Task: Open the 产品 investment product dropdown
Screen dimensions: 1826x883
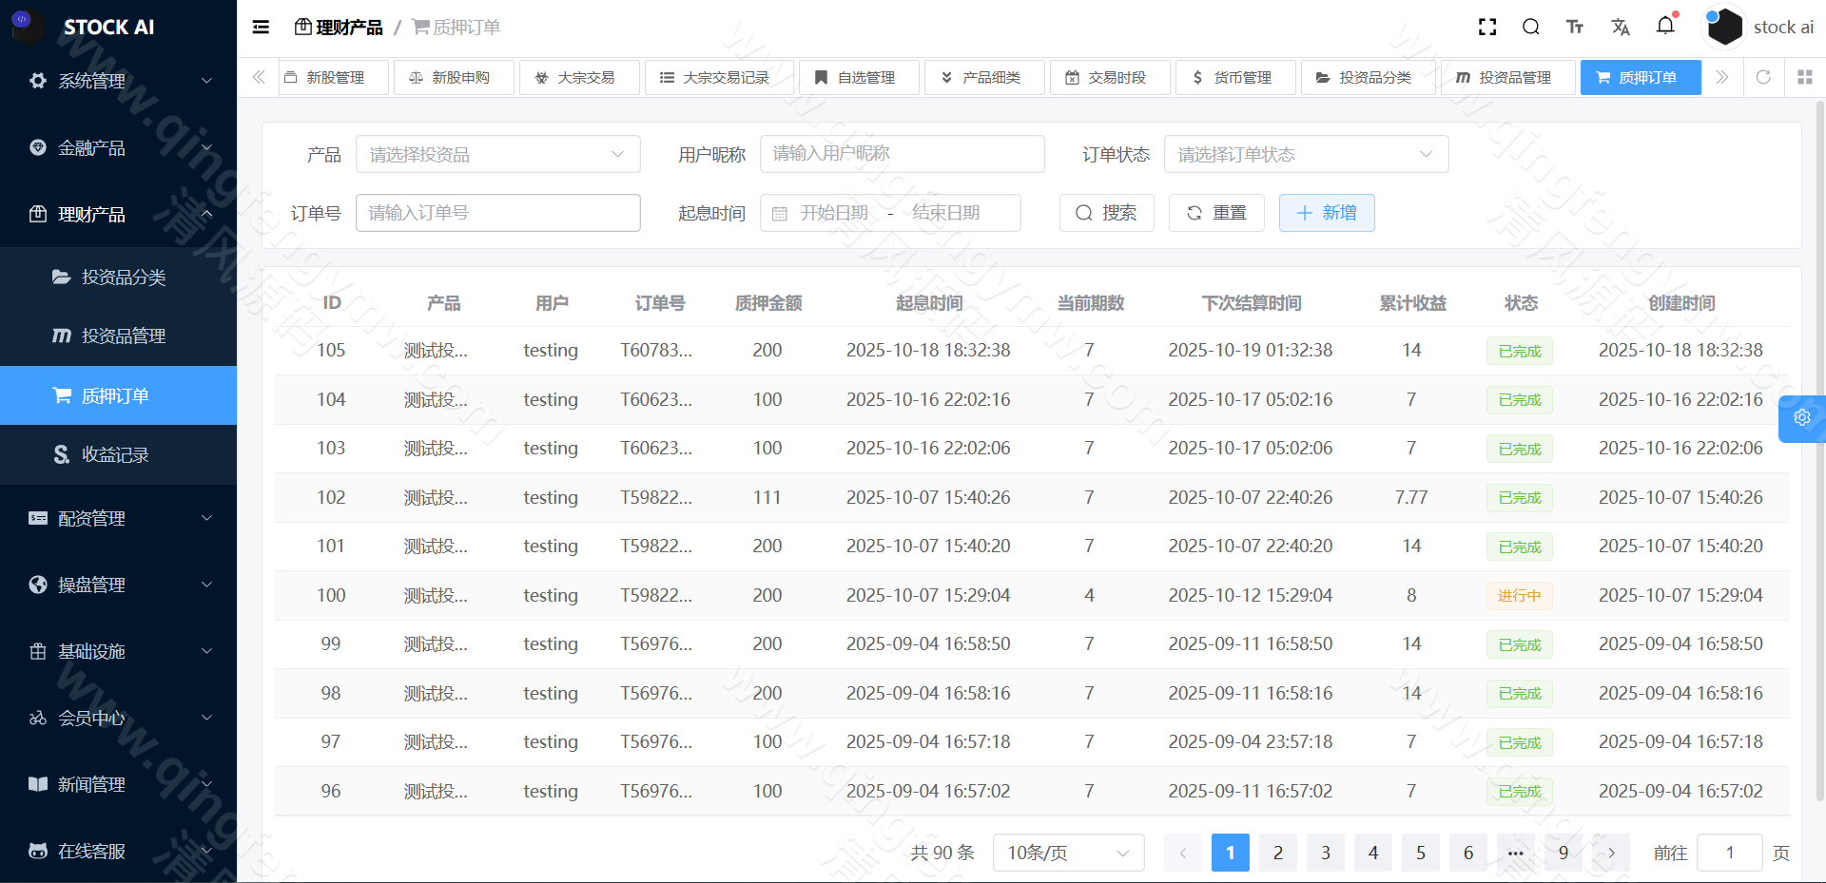Action: [497, 153]
